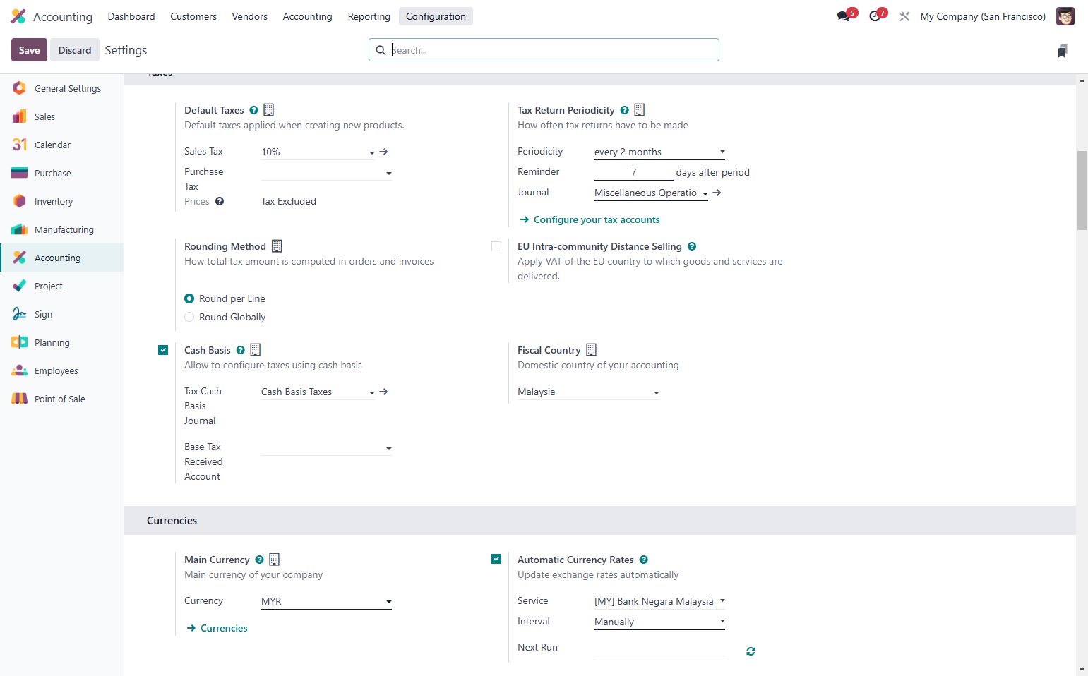
Task: Open the conversations chat icon
Action: pyautogui.click(x=844, y=16)
